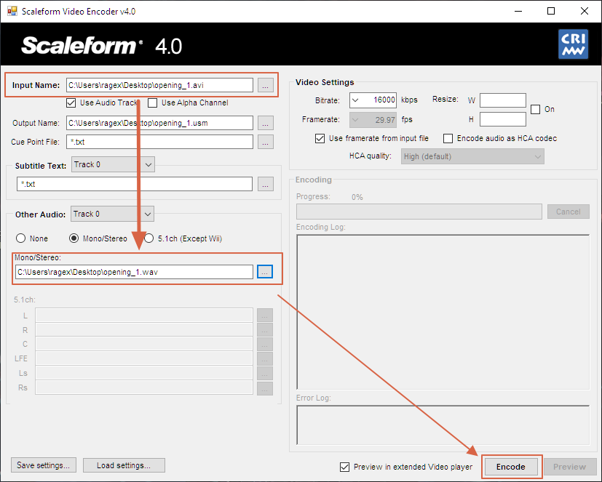Toggle Use Audio Track checkbox
Screen dimensions: 602x482
point(71,103)
